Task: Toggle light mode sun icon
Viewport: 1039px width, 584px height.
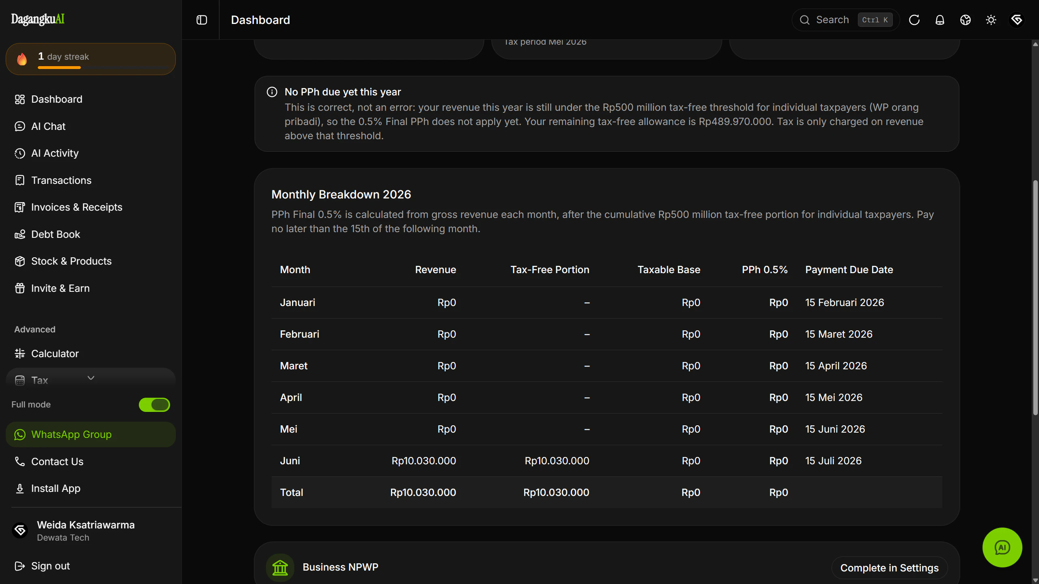Action: click(x=991, y=20)
